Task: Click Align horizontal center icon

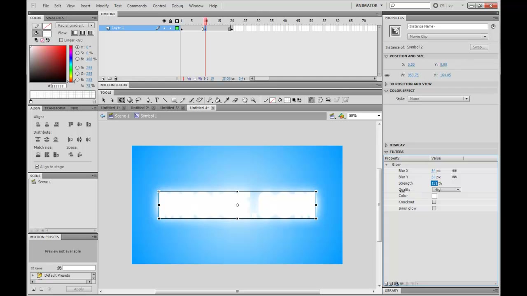Action: 47,124
